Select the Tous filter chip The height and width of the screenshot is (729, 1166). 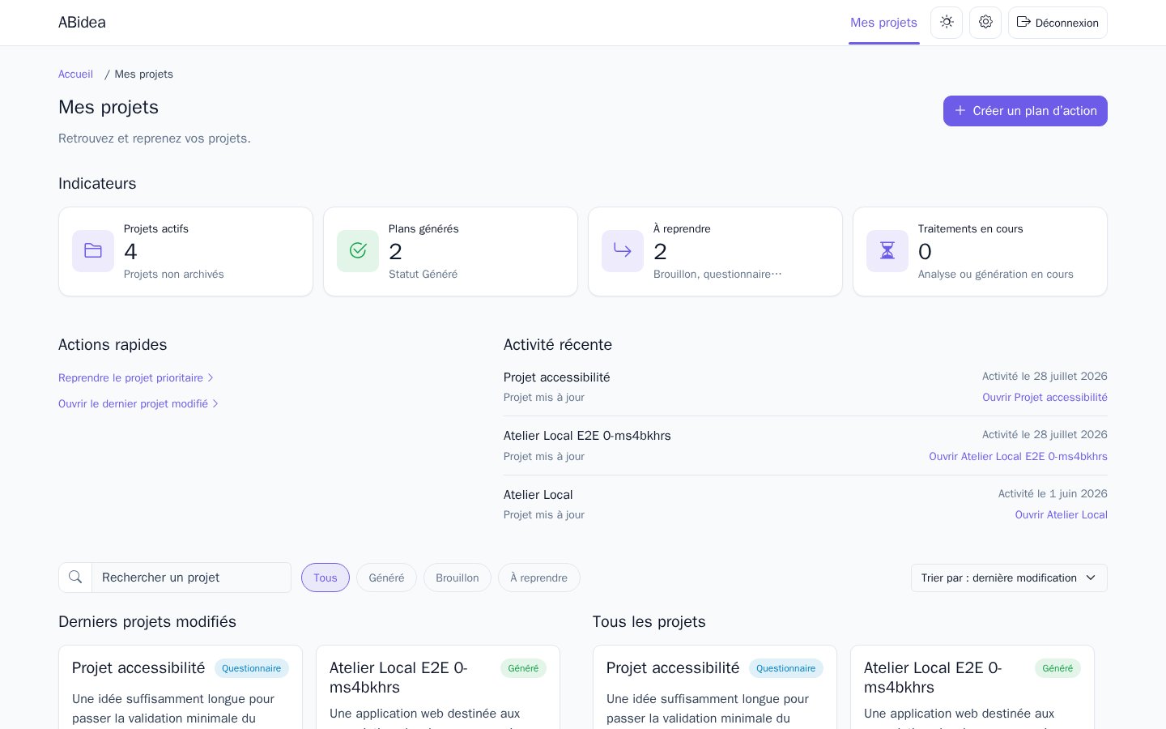(x=326, y=578)
